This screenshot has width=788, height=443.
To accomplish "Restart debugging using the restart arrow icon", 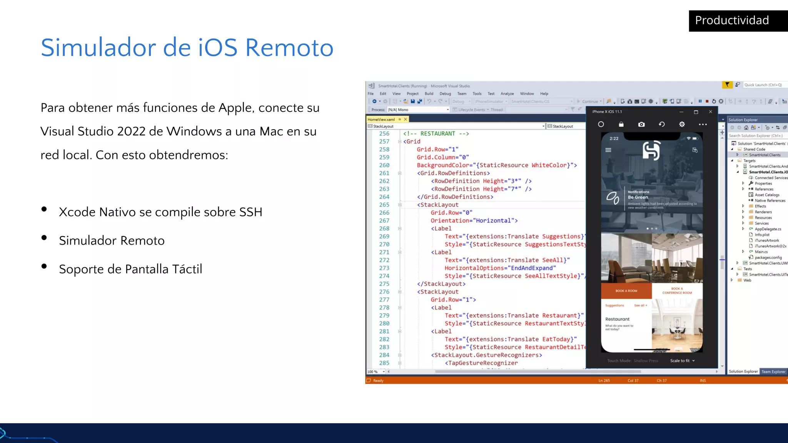I will tap(714, 101).
